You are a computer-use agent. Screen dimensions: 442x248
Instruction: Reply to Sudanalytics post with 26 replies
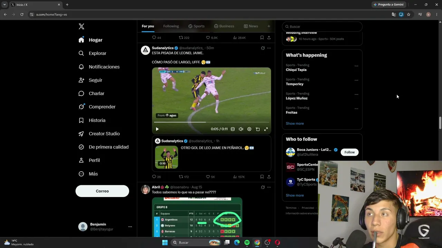(x=156, y=177)
